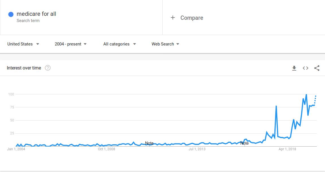Expand the All categories dropdown
This screenshot has width=325, height=172.
(x=120, y=44)
